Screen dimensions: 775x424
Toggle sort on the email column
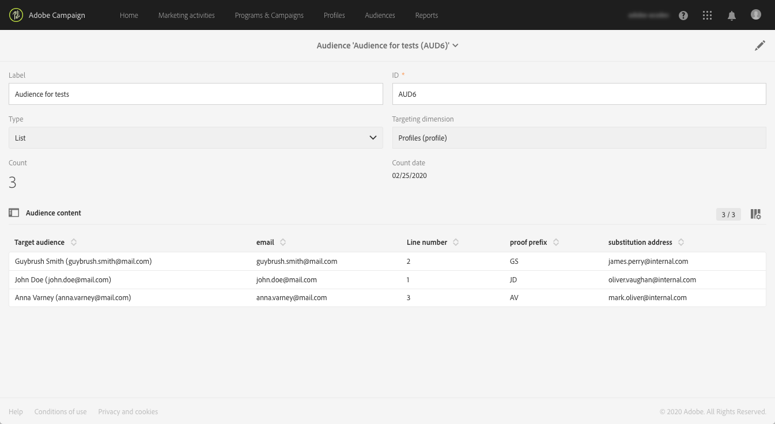[x=283, y=243]
